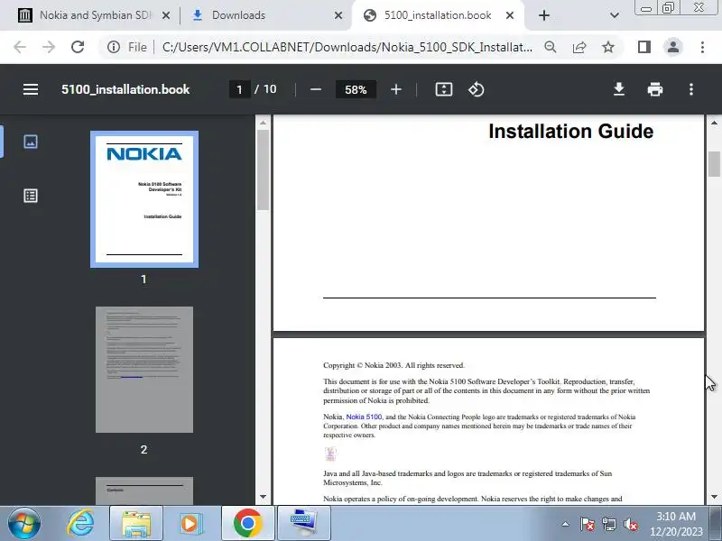This screenshot has width=722, height=541.
Task: Click thumbnail panel scroll down arrow
Action: tap(263, 497)
